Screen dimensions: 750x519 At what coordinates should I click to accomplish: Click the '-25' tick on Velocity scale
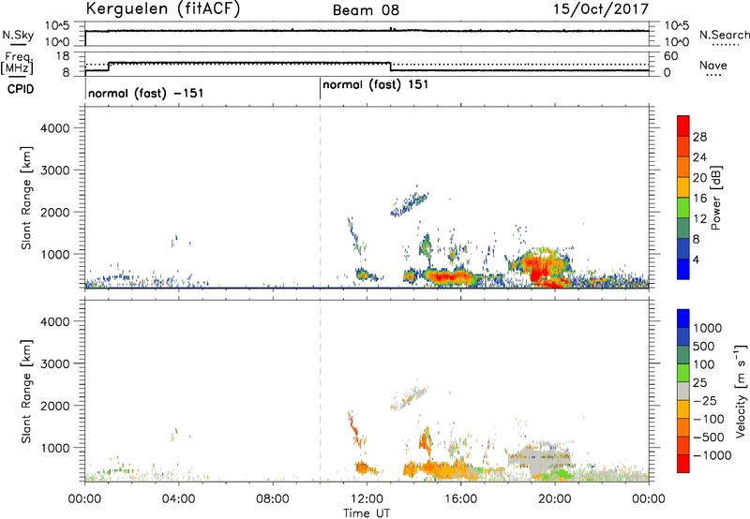[x=705, y=400]
